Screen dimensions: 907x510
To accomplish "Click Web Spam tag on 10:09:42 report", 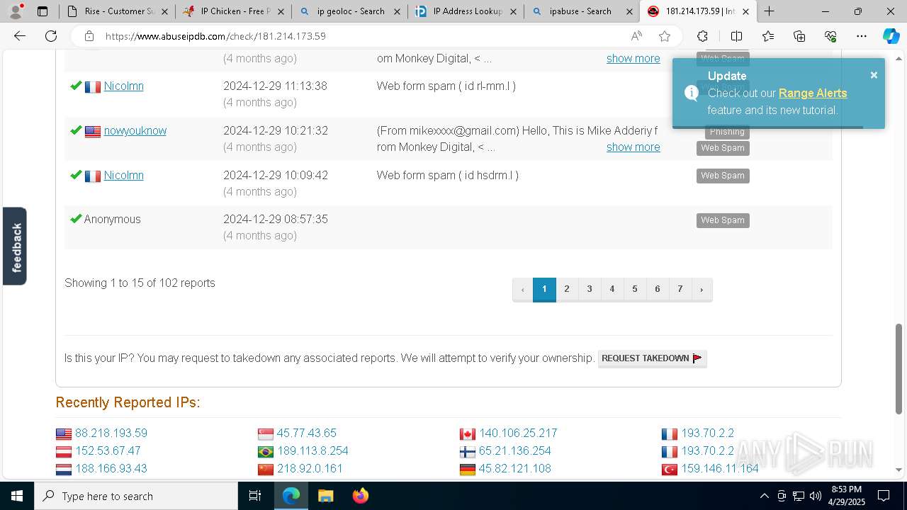I will [x=723, y=176].
